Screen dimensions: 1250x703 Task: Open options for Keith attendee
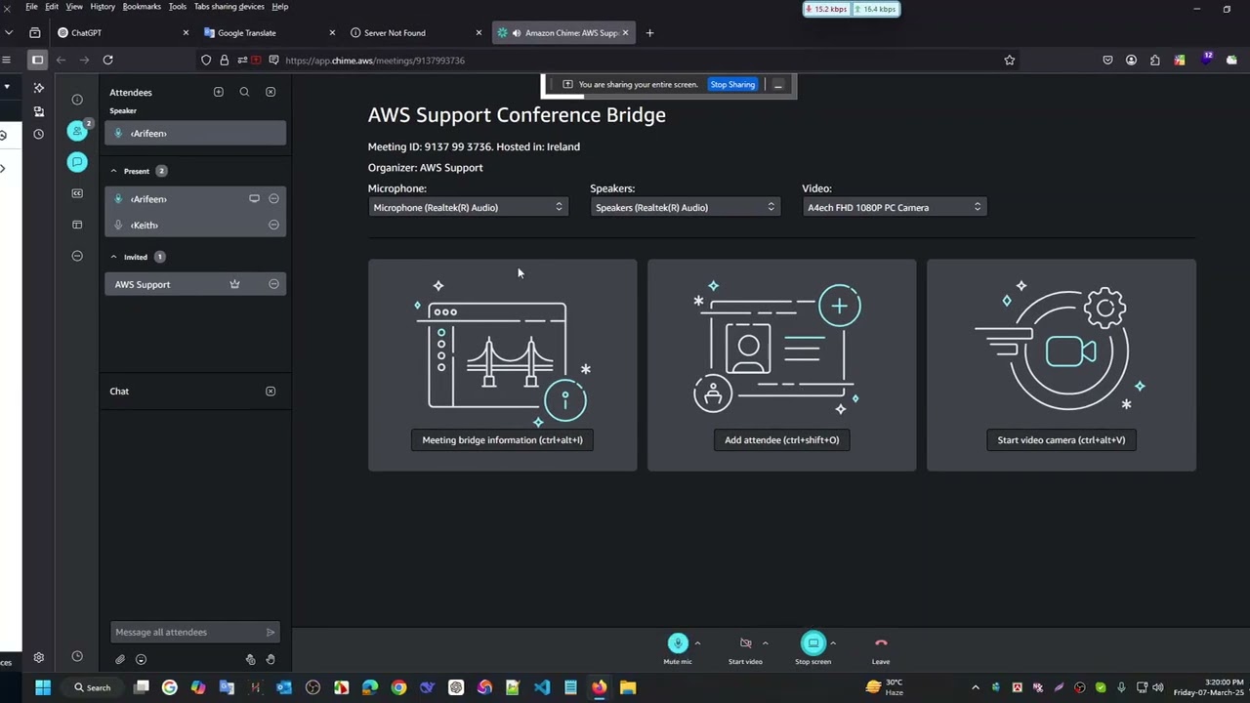[x=273, y=225]
